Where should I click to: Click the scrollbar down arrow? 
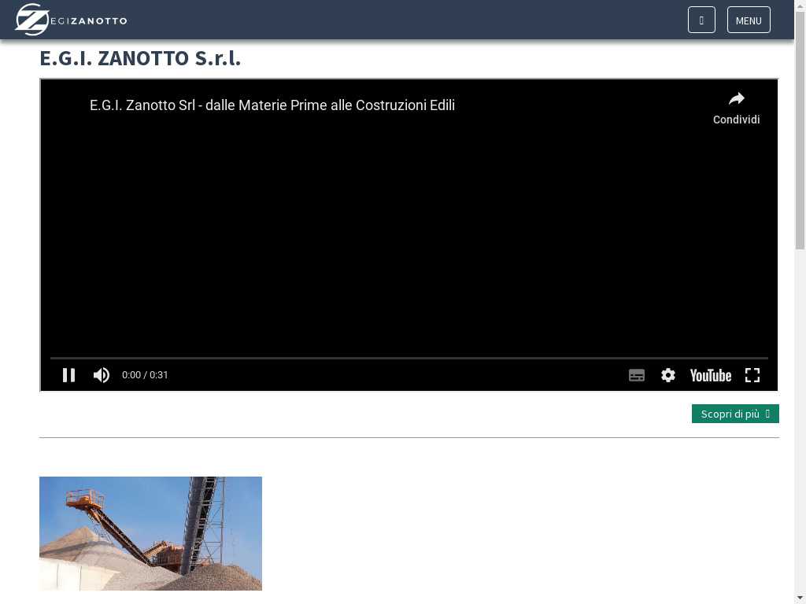[800, 598]
